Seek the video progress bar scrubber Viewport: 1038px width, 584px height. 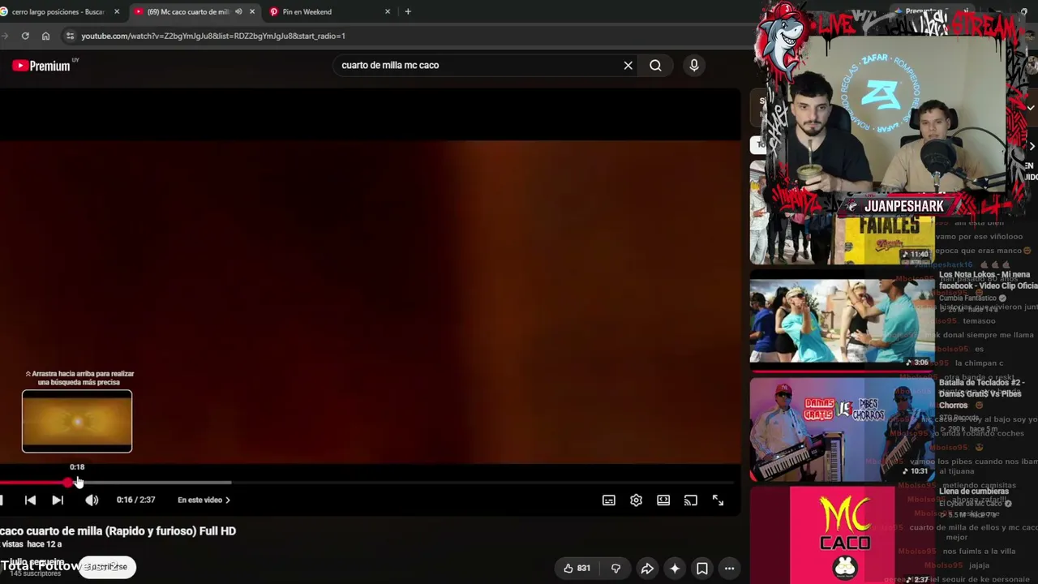[x=68, y=483]
